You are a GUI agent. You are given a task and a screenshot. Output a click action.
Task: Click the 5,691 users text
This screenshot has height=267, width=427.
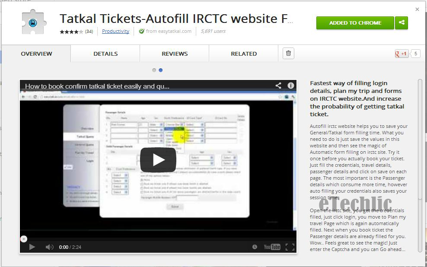(x=213, y=31)
